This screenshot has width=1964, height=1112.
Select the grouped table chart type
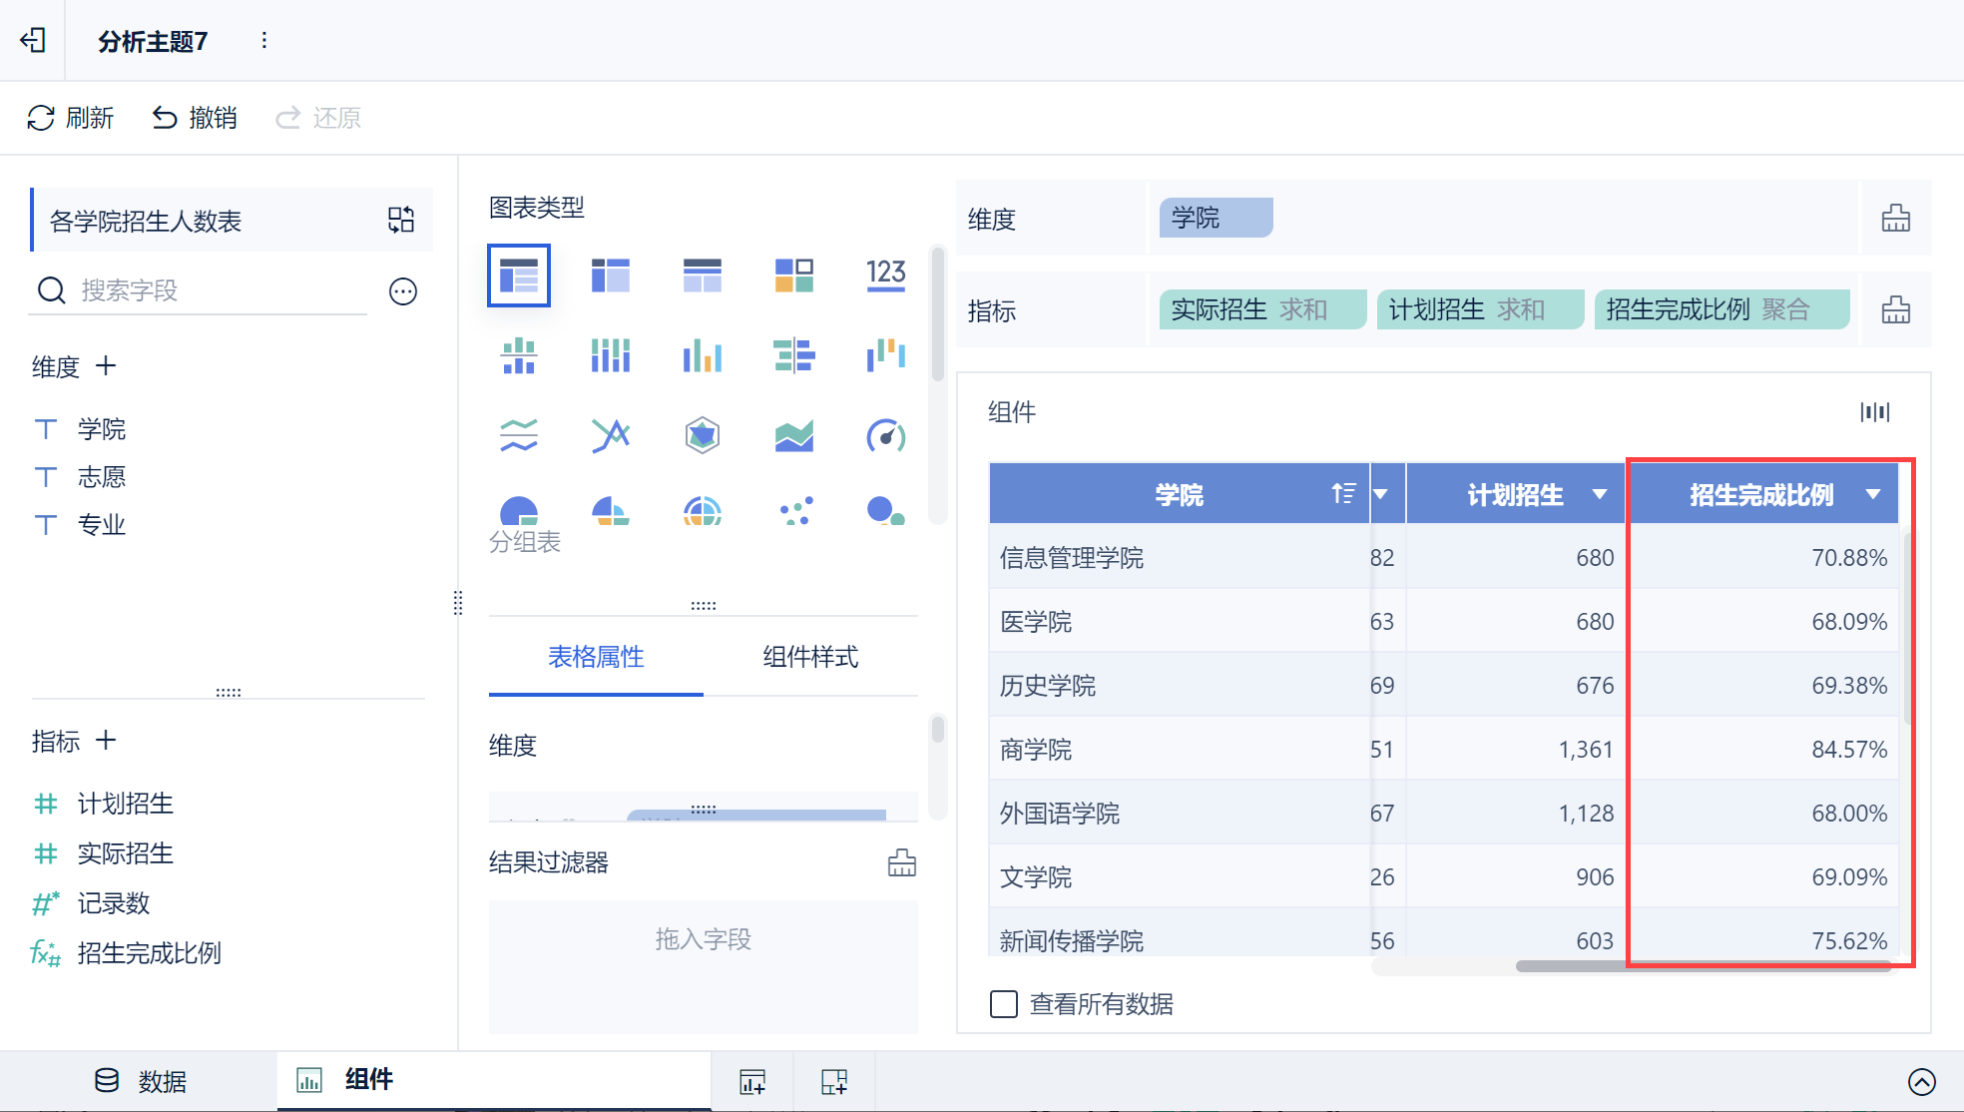coord(519,275)
